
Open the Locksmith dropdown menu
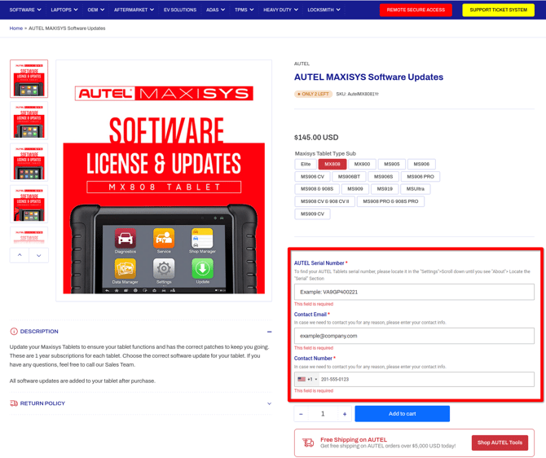click(x=324, y=10)
